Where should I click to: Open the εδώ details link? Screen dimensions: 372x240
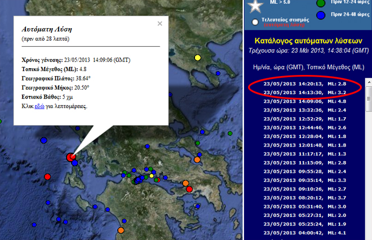pyautogui.click(x=39, y=106)
